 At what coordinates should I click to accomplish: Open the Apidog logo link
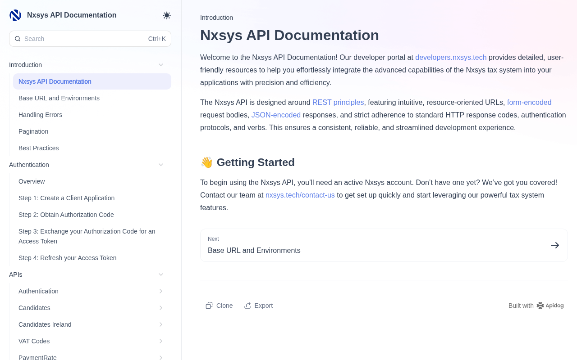[550, 306]
